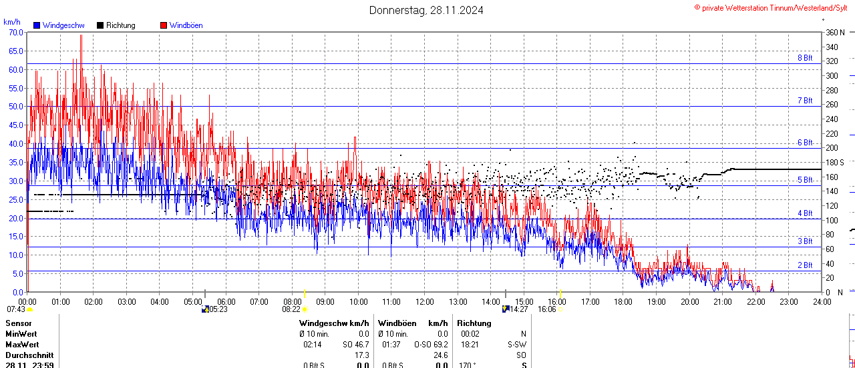Click the blue Windgeschw legend swatch

[37, 25]
